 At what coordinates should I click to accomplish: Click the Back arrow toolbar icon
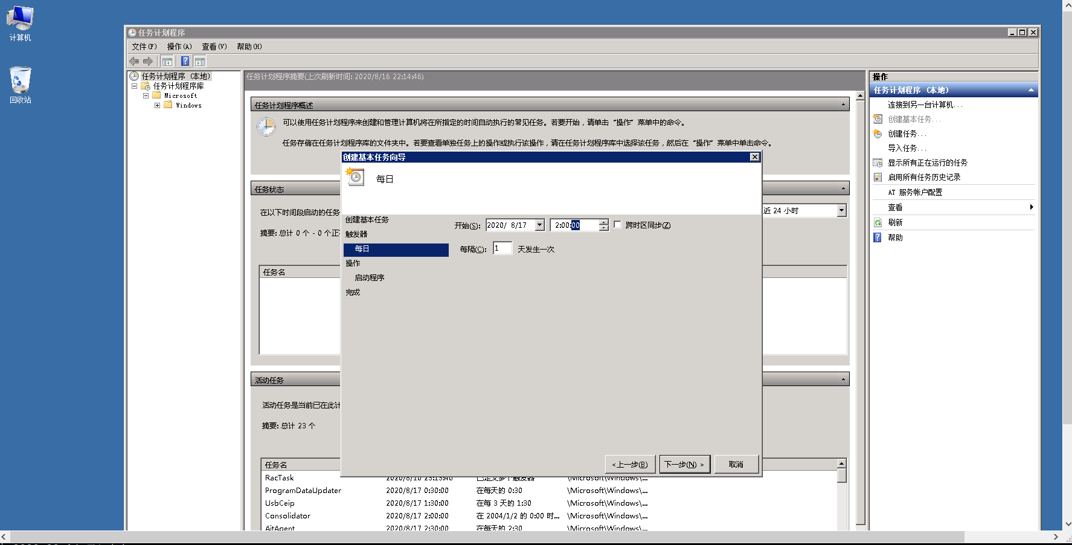(x=134, y=61)
